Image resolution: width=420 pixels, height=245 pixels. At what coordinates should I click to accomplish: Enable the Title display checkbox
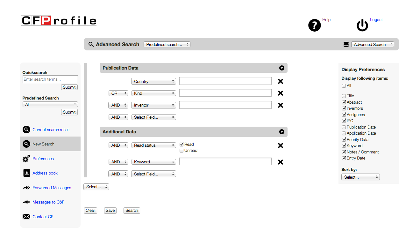point(344,96)
